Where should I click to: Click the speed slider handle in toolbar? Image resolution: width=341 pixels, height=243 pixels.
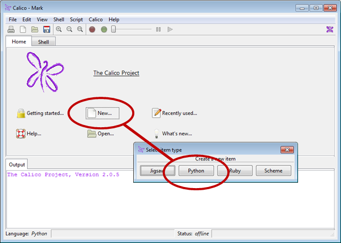point(113,29)
